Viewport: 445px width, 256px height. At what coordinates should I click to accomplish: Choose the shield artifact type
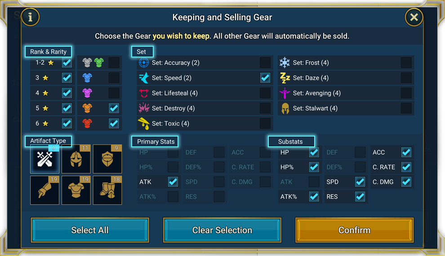coord(107,159)
